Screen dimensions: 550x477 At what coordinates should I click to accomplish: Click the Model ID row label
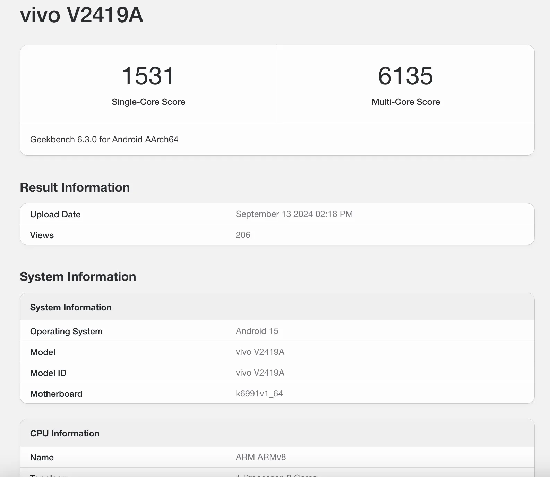tap(48, 373)
